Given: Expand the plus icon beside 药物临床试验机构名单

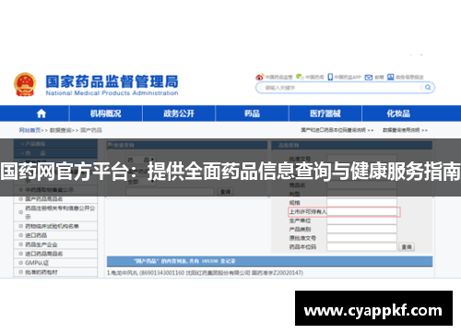Looking at the screenshot, I should (20, 226).
